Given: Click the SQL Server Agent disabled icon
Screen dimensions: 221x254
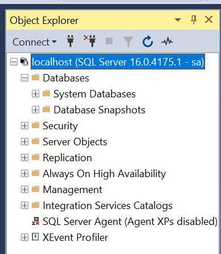Looking at the screenshot, I should (x=35, y=221).
